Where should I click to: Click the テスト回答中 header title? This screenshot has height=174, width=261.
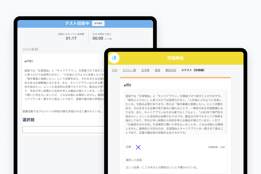coord(77,23)
